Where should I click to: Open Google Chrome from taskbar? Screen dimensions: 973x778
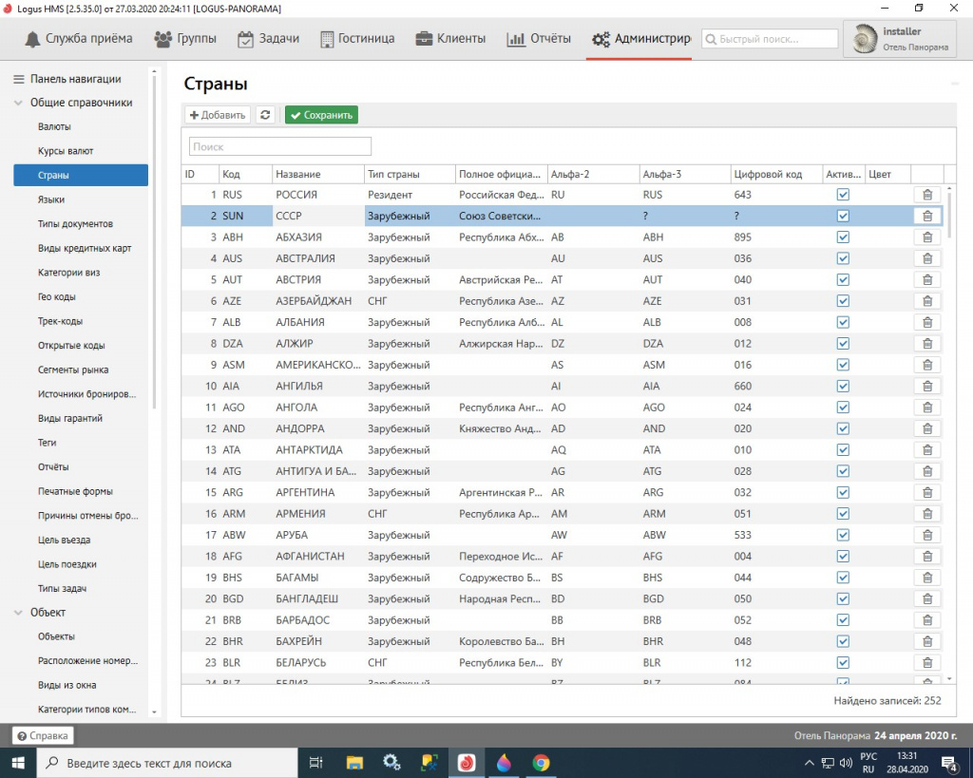pyautogui.click(x=541, y=763)
